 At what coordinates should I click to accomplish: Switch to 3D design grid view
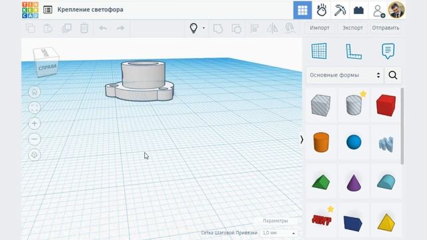[x=302, y=10]
